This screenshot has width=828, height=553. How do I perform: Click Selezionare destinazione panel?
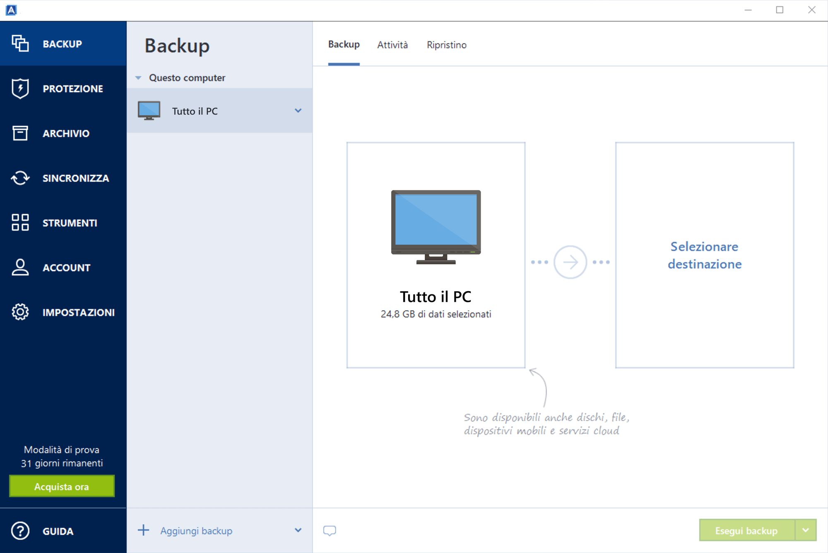704,255
